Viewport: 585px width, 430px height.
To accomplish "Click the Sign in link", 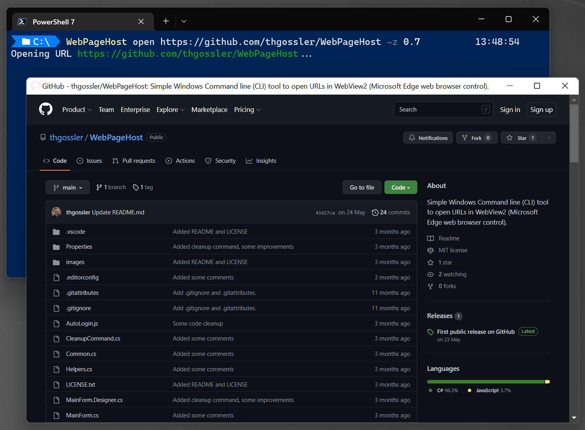I will point(510,110).
